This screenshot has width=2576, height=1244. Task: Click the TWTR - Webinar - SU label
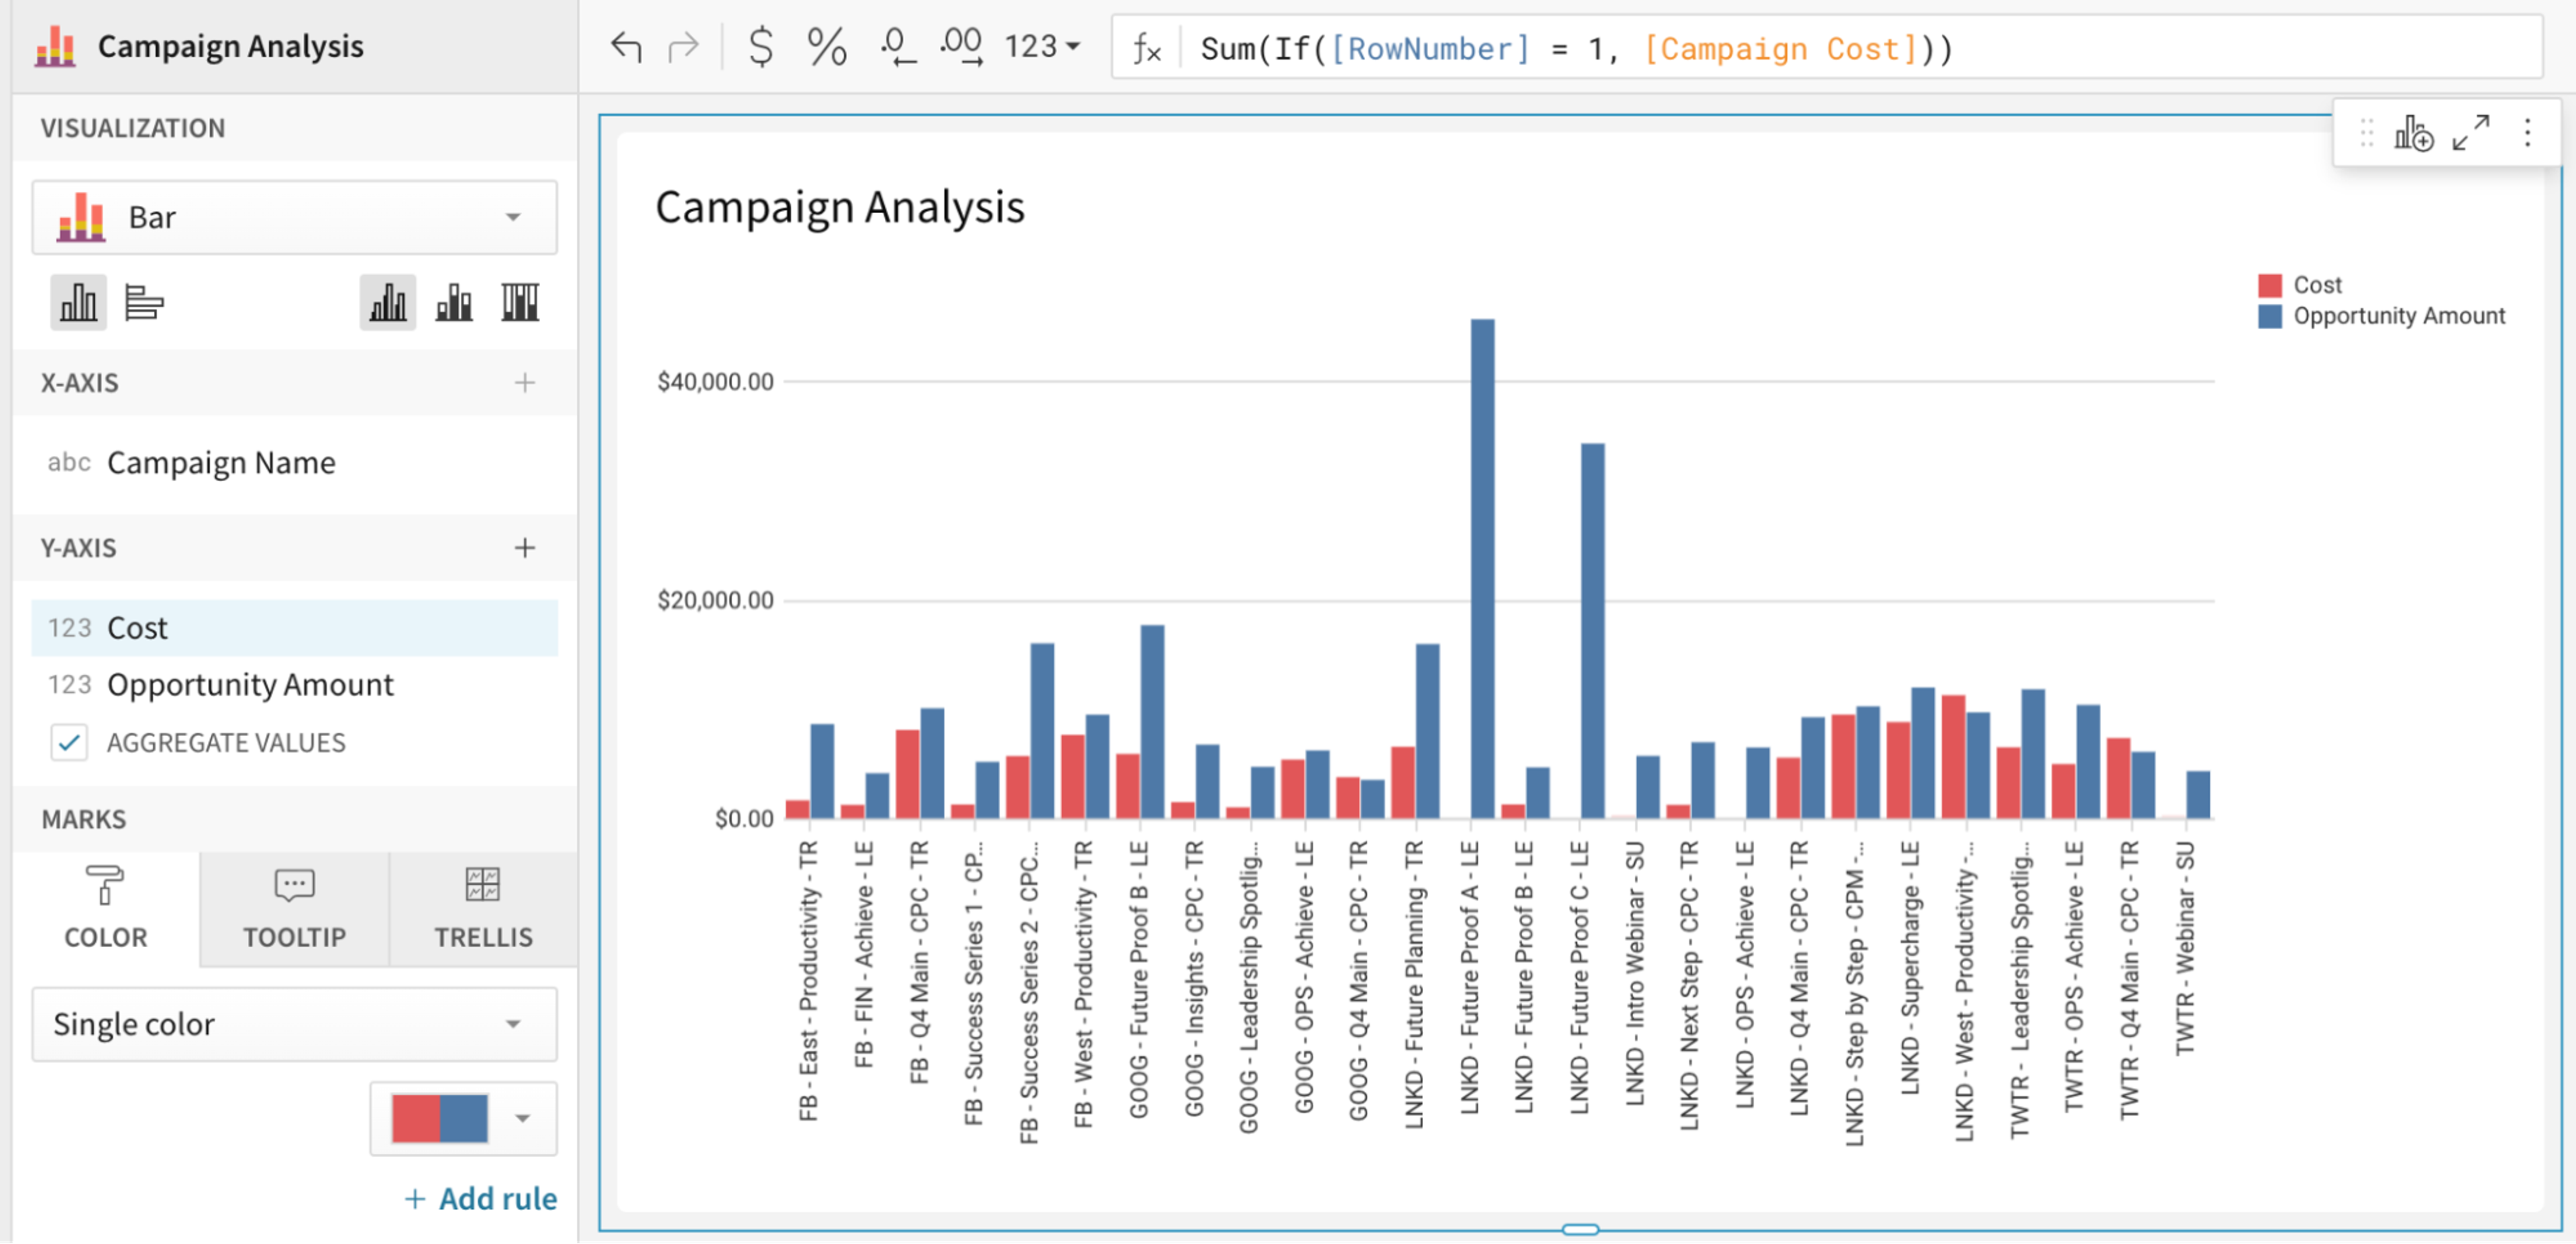(x=2185, y=947)
